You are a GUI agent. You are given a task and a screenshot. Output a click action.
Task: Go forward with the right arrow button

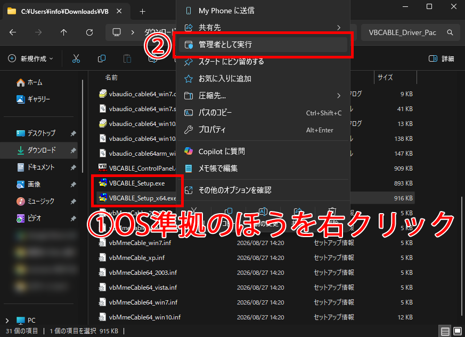click(38, 32)
